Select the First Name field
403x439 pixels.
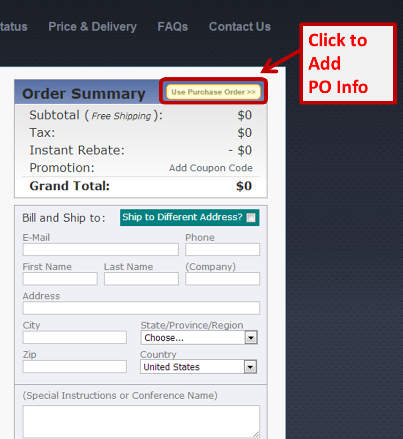tap(60, 279)
